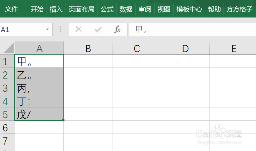Click the formula bar resize dots handle
The width and height of the screenshot is (256, 151).
click(60, 29)
